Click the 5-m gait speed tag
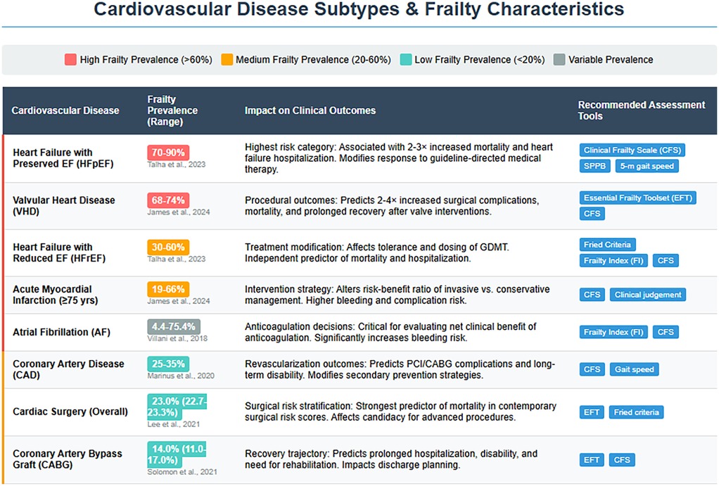Viewport: 719px width, 486px height. (x=647, y=167)
